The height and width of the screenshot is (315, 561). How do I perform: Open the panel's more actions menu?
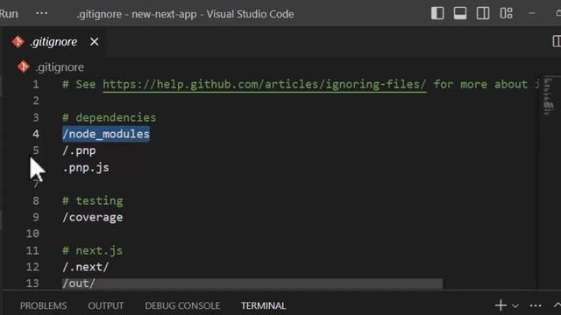pyautogui.click(x=536, y=305)
